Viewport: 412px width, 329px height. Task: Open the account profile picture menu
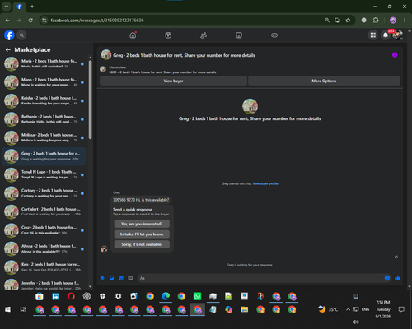click(398, 35)
